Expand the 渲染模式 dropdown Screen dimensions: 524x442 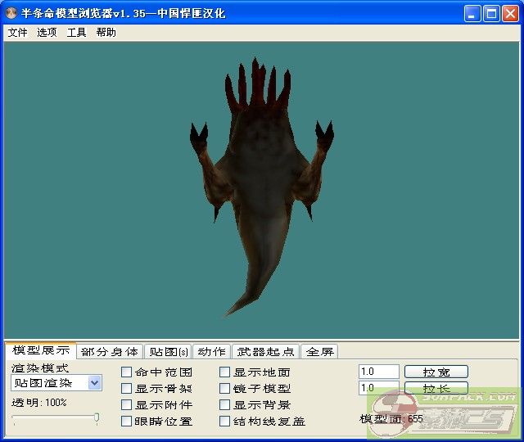point(94,383)
